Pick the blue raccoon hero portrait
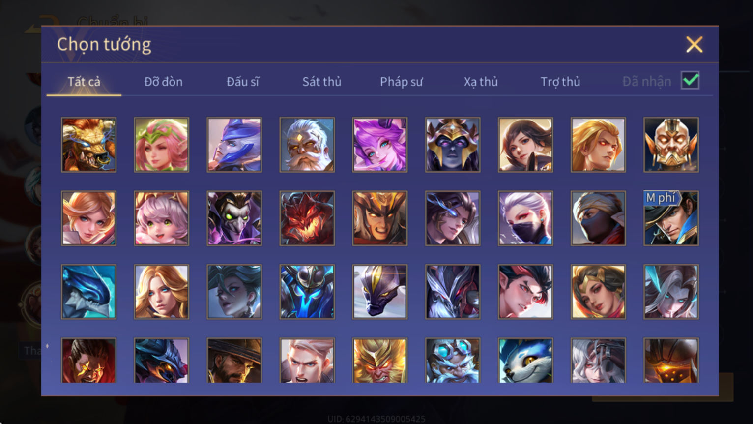The width and height of the screenshot is (753, 424). [525, 361]
